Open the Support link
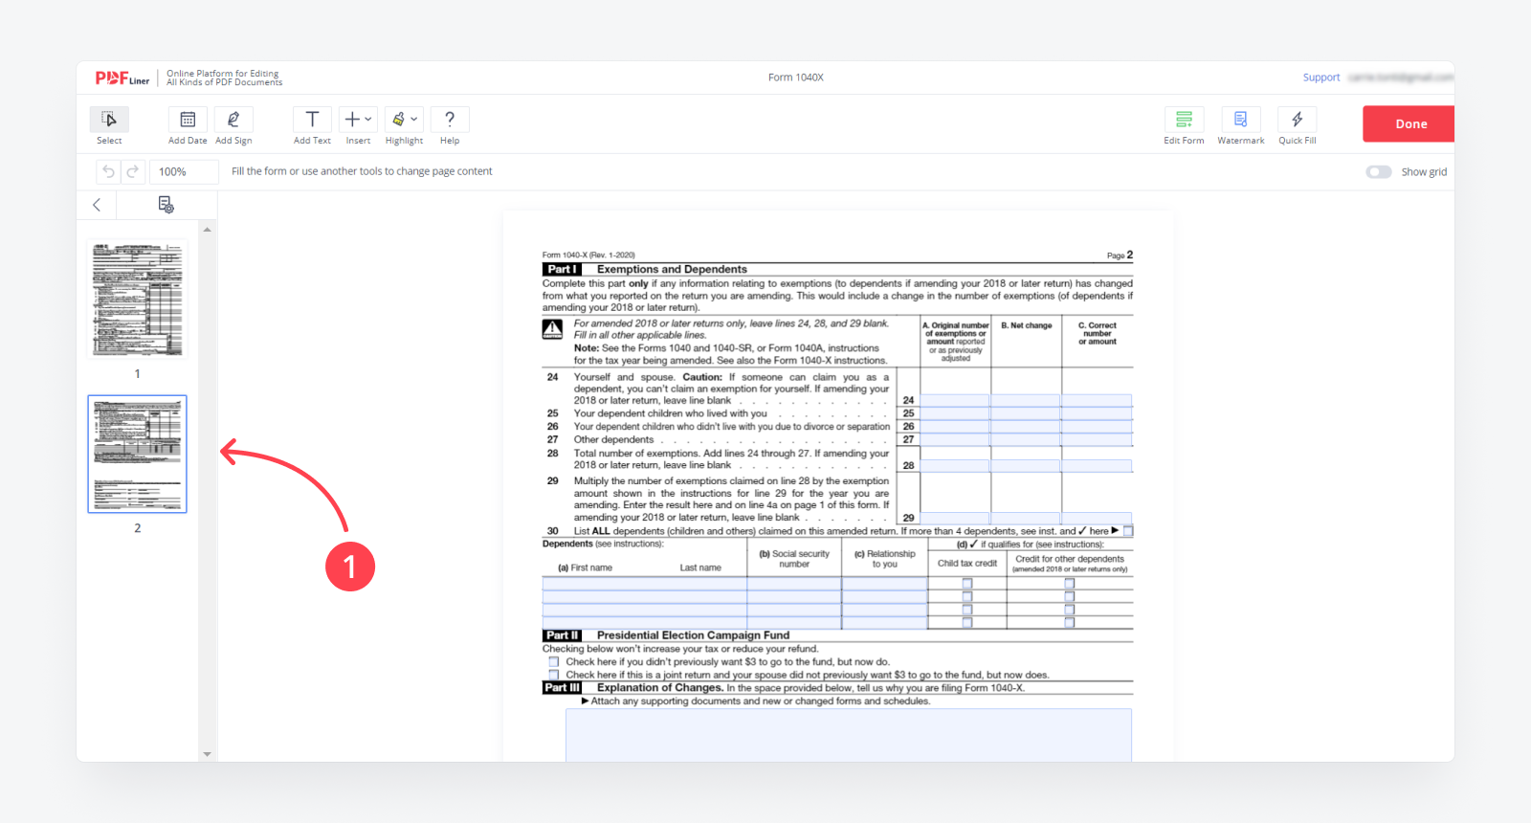 tap(1320, 78)
